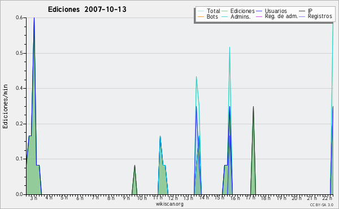This screenshot has height=209, width=339.
Task: Click the 0.1 y-axis value
Action: click(19, 159)
